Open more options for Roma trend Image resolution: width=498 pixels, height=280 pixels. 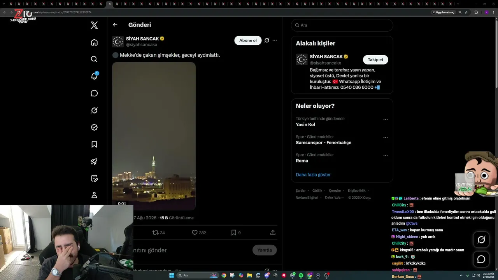pos(386,156)
